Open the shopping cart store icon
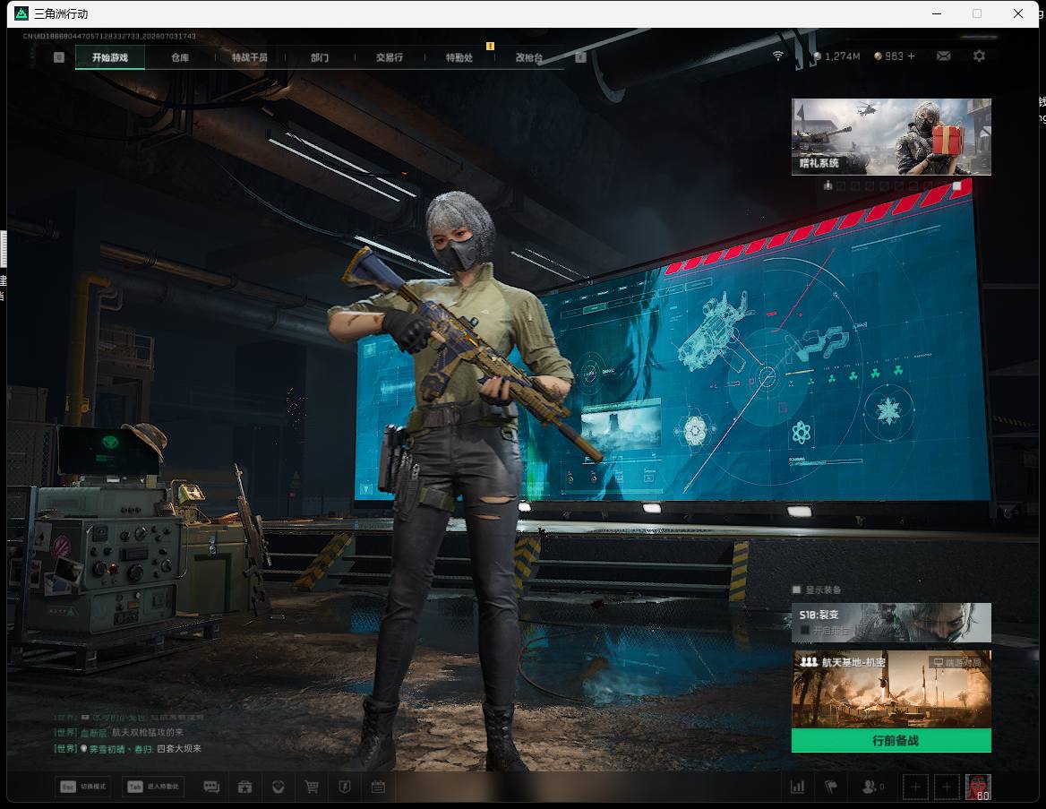 [x=312, y=787]
